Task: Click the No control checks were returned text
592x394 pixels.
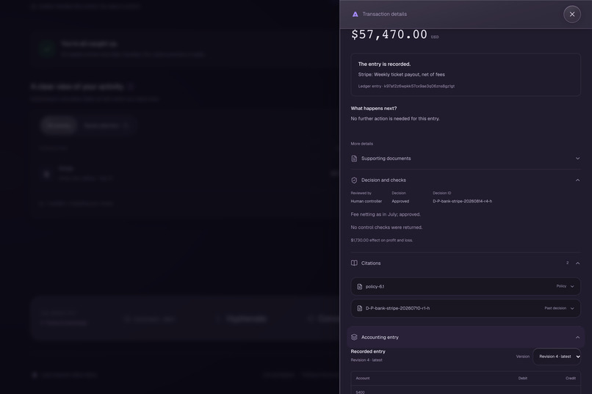Action: tap(386, 227)
